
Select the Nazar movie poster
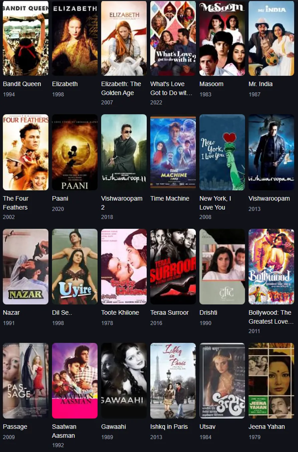tap(26, 266)
